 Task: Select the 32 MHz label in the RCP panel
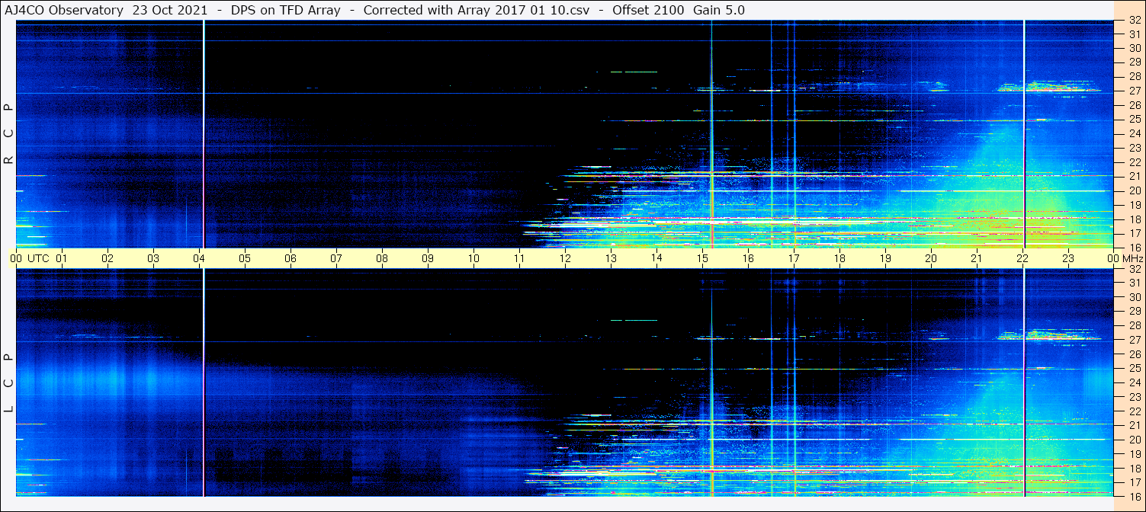click(x=1134, y=21)
